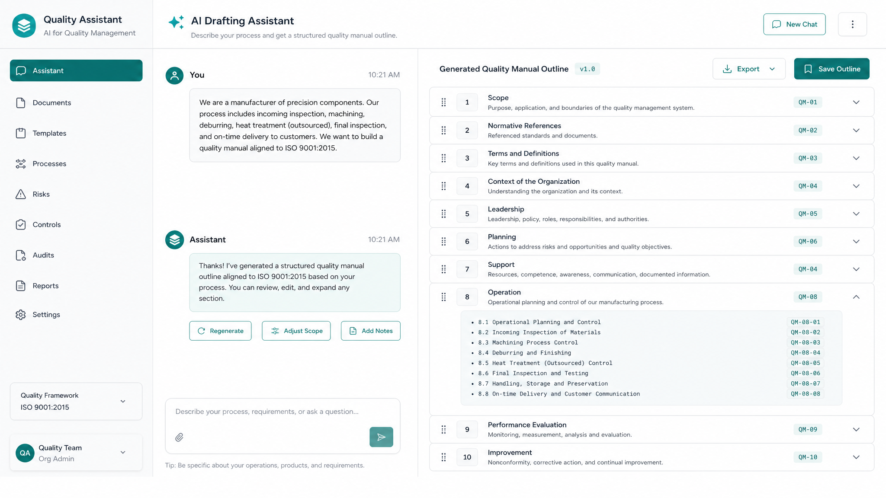Click the QA avatar for Quality Team
The image size is (886, 498).
pos(25,453)
